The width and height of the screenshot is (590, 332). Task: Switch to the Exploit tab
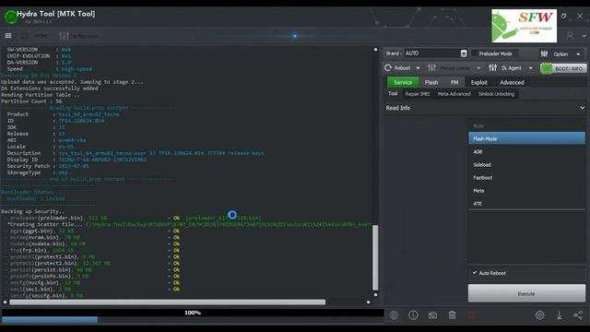click(479, 82)
